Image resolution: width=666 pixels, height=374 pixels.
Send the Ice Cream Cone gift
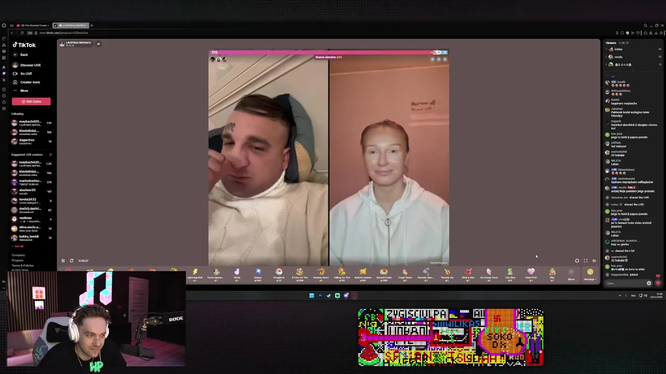(x=489, y=274)
